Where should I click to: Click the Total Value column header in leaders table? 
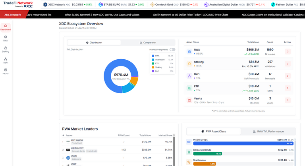(x=145, y=136)
